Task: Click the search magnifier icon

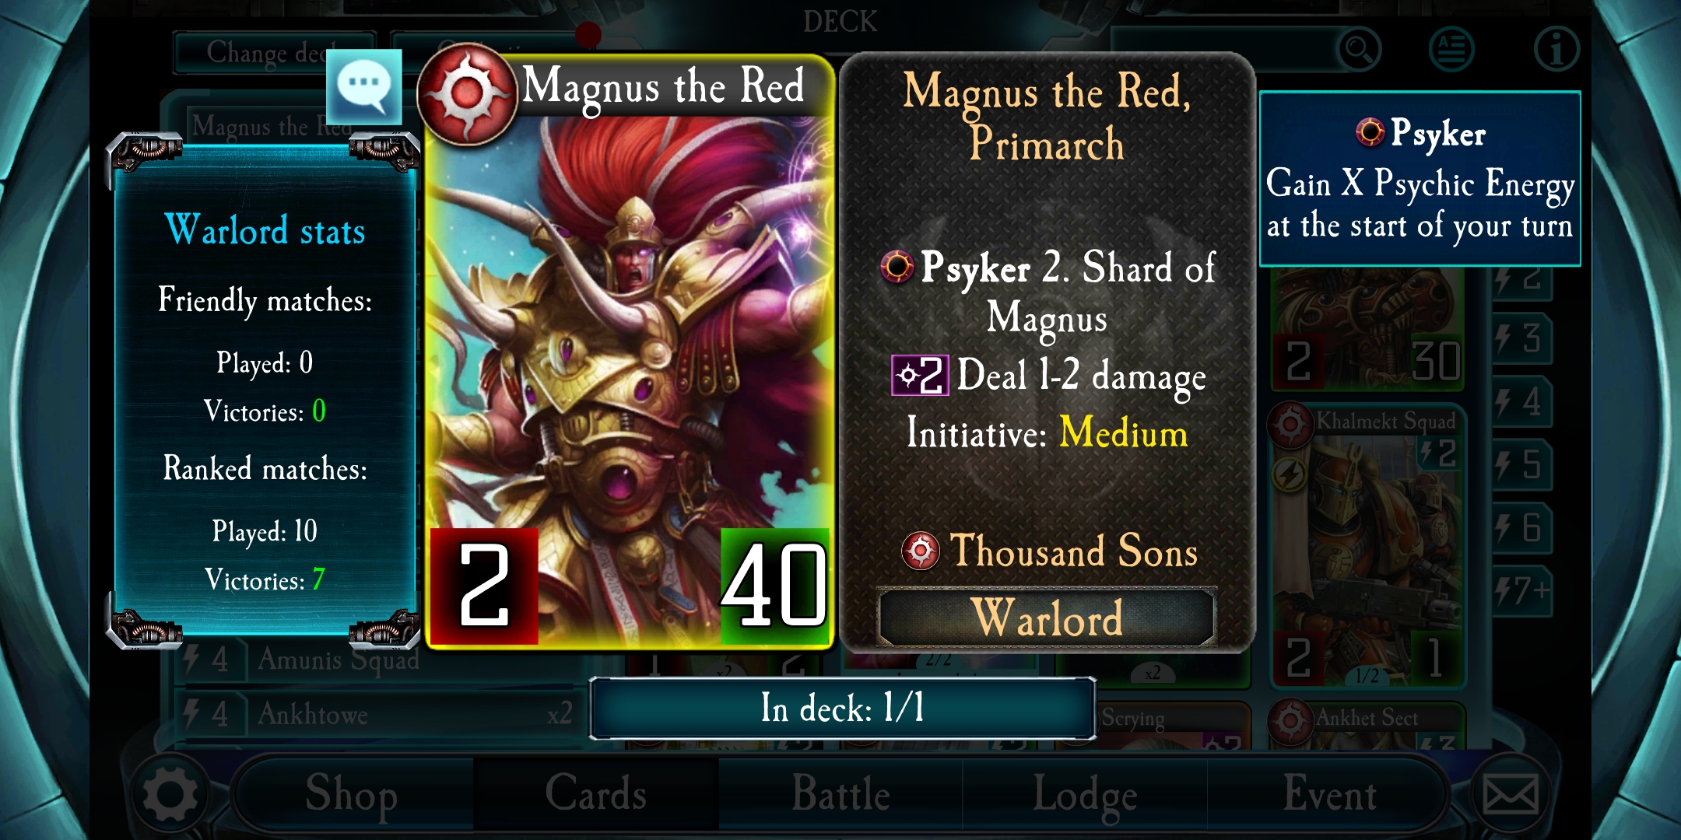Action: [x=1358, y=50]
